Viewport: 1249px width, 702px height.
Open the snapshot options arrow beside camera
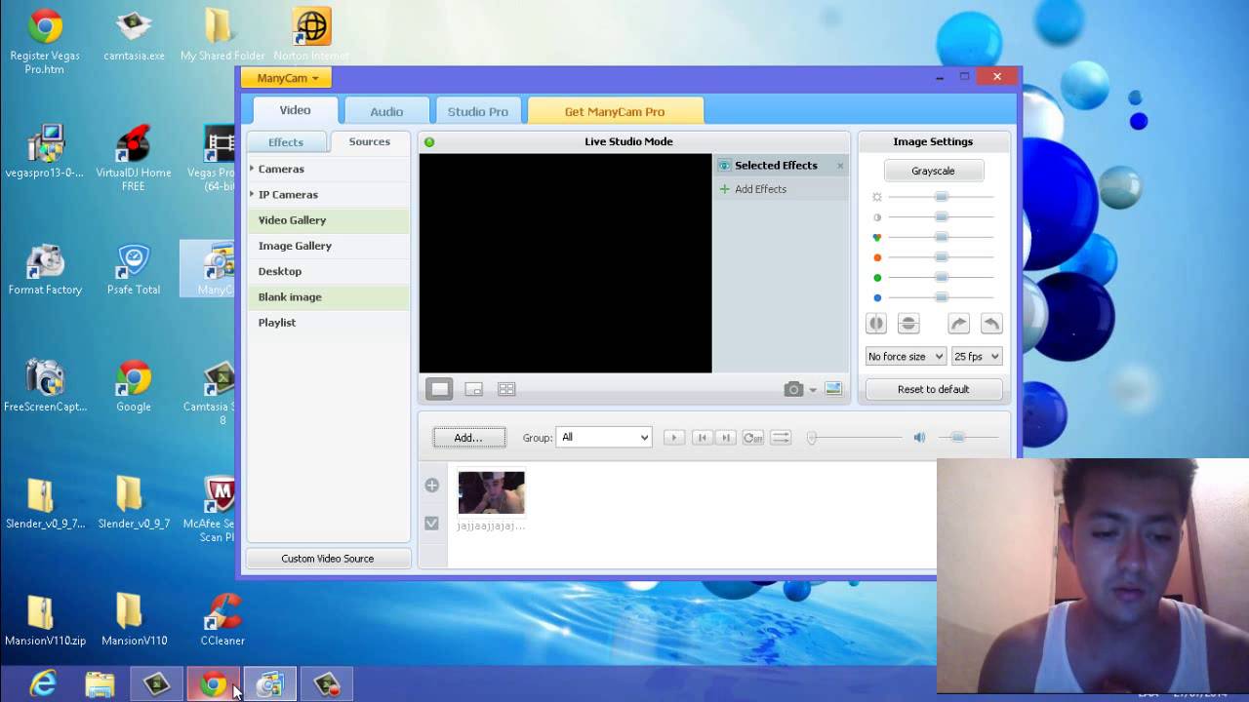coord(813,390)
